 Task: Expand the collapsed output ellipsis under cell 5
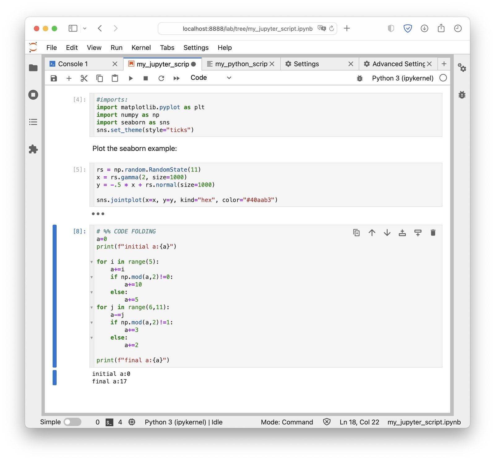98,214
